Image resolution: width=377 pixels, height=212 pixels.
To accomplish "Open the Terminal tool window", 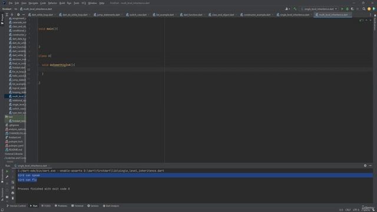I will tap(77, 206).
